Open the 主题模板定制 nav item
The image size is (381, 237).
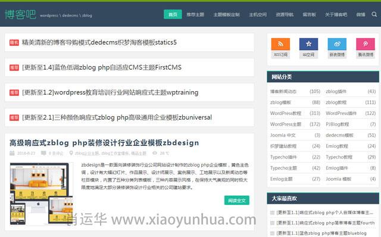(x=226, y=14)
